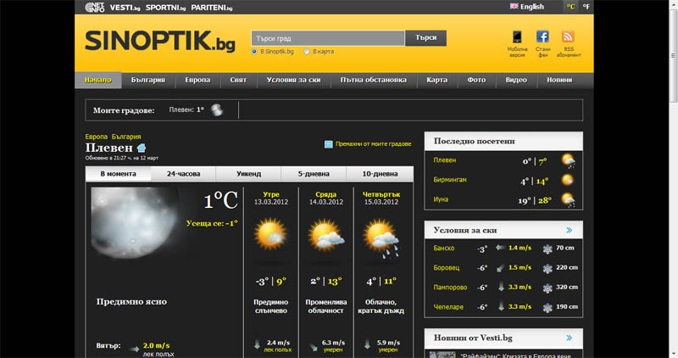Switch to the 5-дневна forecast tab

314,174
